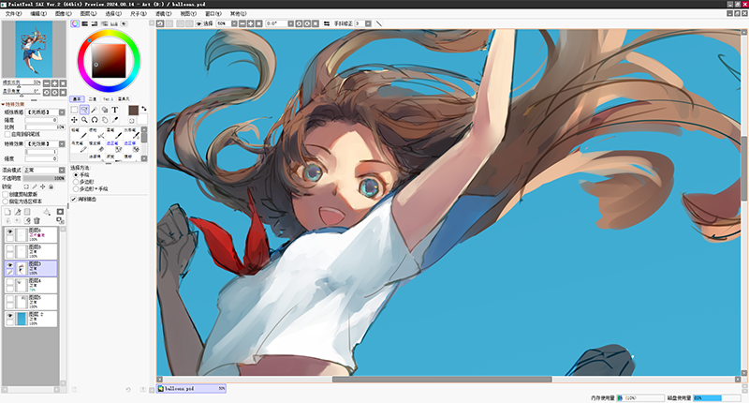Select the Eyedropper tool
Screen dimensions: 749x403
click(x=114, y=120)
